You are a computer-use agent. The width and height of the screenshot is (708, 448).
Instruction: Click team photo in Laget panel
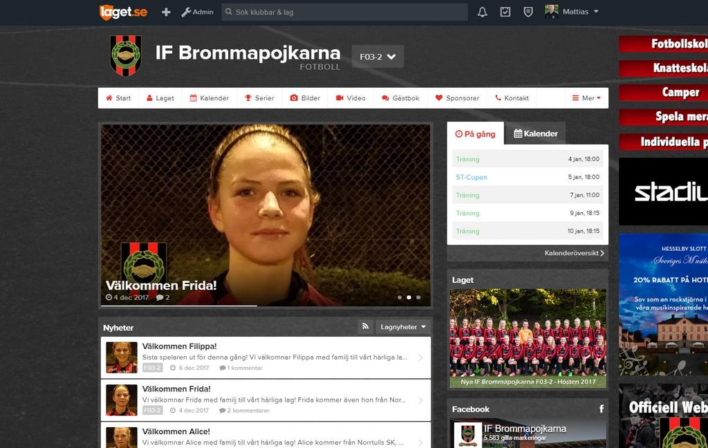coord(528,338)
